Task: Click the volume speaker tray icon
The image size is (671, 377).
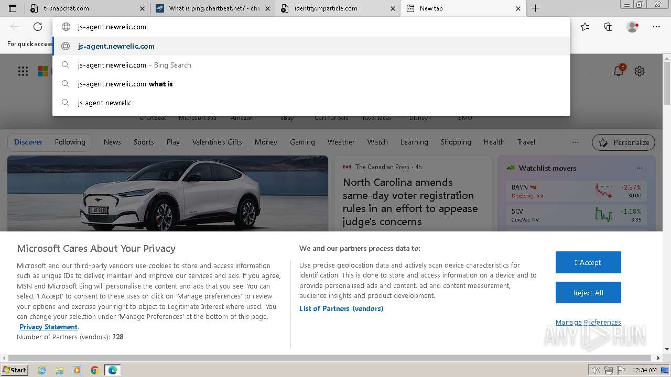Action: tap(596, 370)
